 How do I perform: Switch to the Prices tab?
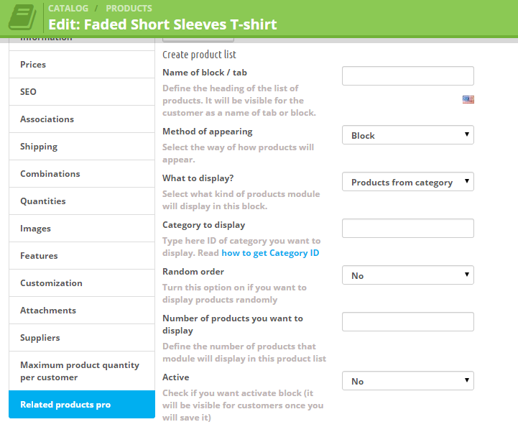click(x=81, y=65)
